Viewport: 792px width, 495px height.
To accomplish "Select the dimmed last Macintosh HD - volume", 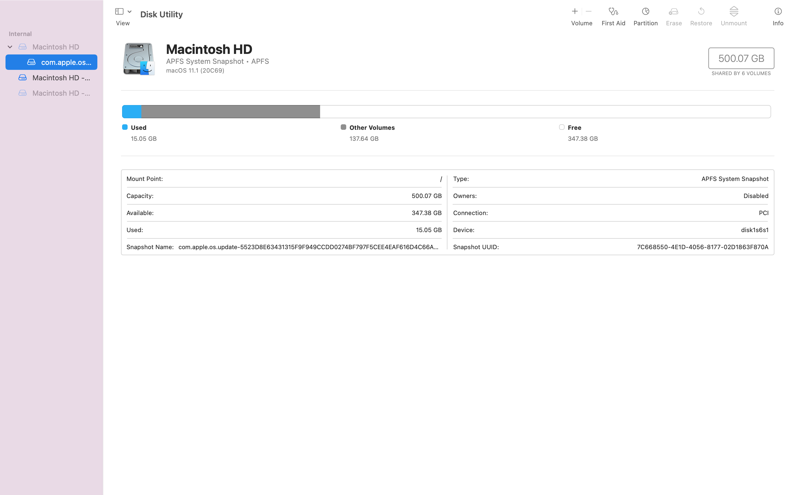I will click(x=61, y=93).
